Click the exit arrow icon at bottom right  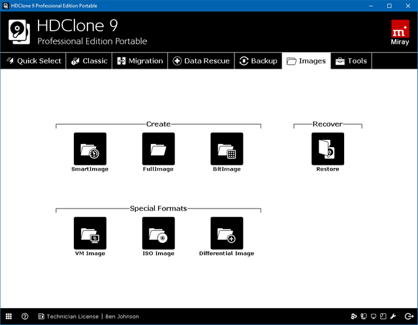pos(408,316)
